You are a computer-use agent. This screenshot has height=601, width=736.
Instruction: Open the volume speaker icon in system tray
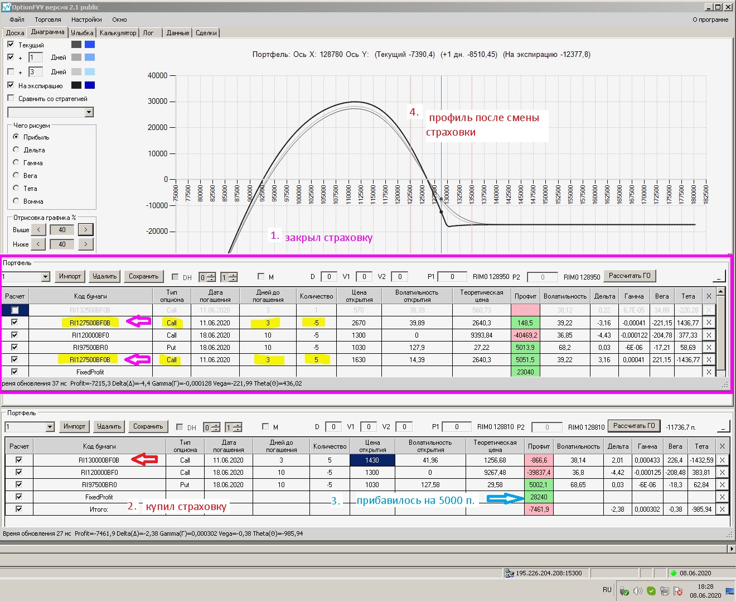637,591
